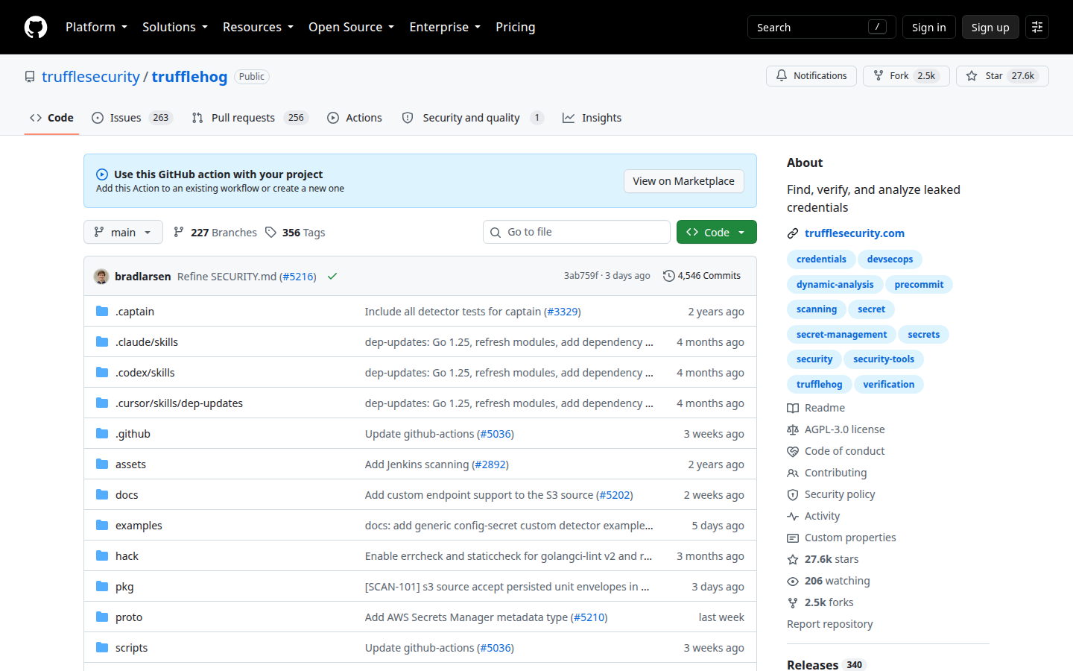This screenshot has height=671, width=1073.
Task: Open the 4,546 Commits history link
Action: [702, 276]
